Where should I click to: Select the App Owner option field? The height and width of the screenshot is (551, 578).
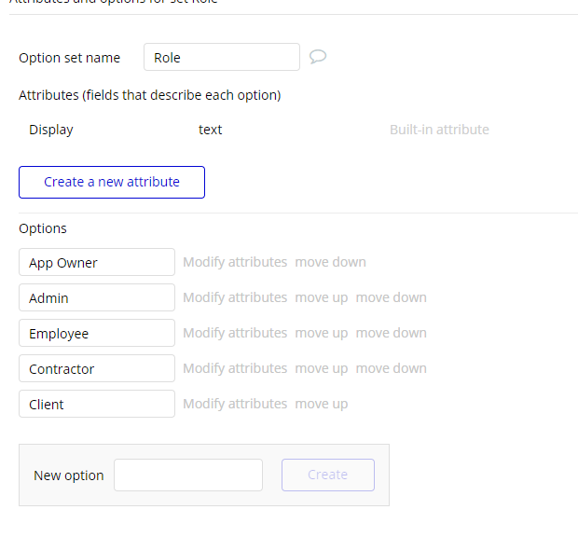click(97, 262)
